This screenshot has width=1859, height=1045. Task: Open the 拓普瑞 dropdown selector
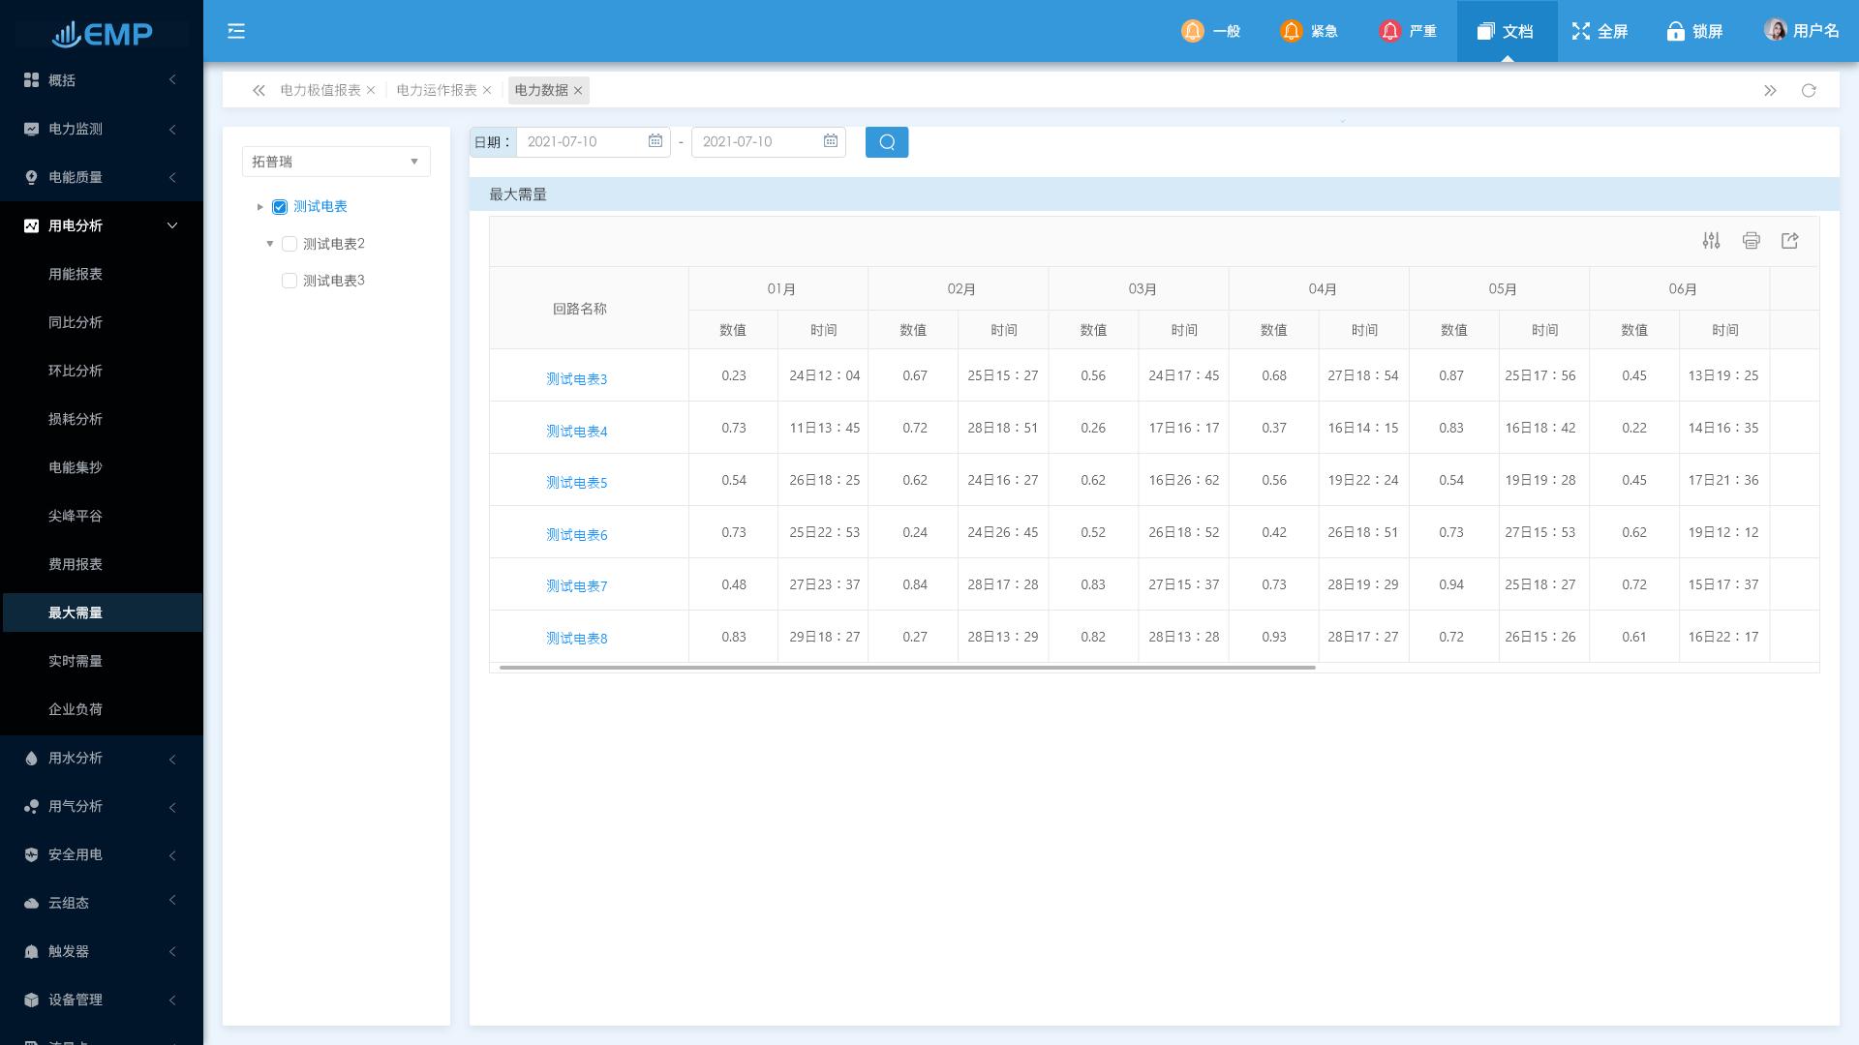[335, 162]
